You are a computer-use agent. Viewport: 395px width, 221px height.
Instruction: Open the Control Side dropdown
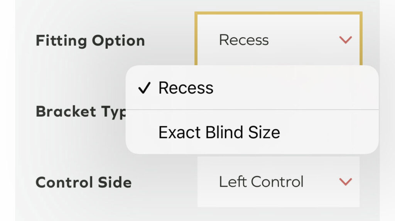(x=278, y=182)
